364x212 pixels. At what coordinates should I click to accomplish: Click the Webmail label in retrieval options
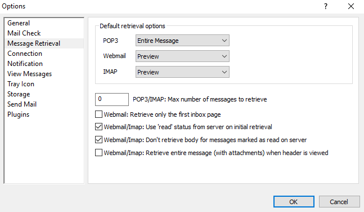tap(114, 56)
